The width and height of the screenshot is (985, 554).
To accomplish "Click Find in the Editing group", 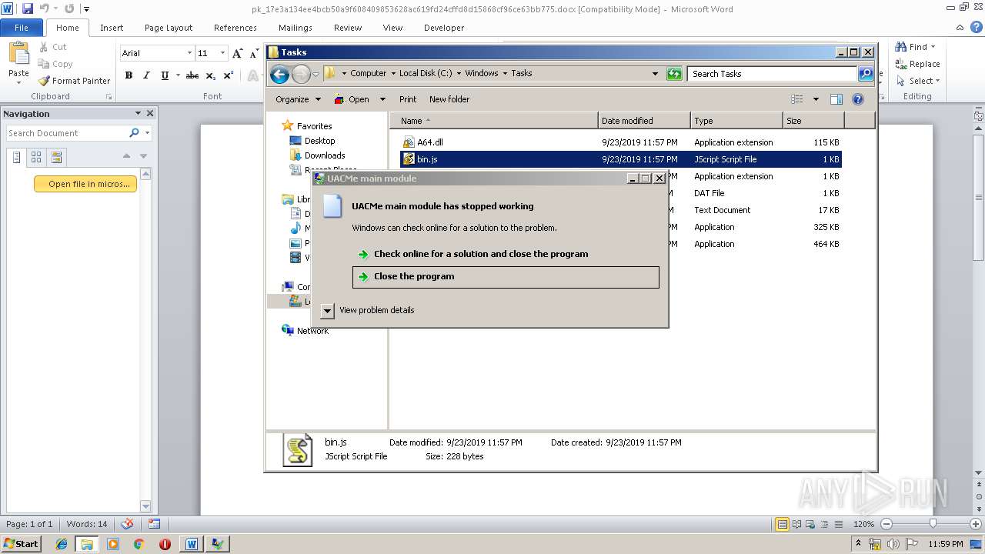I will 916,47.
